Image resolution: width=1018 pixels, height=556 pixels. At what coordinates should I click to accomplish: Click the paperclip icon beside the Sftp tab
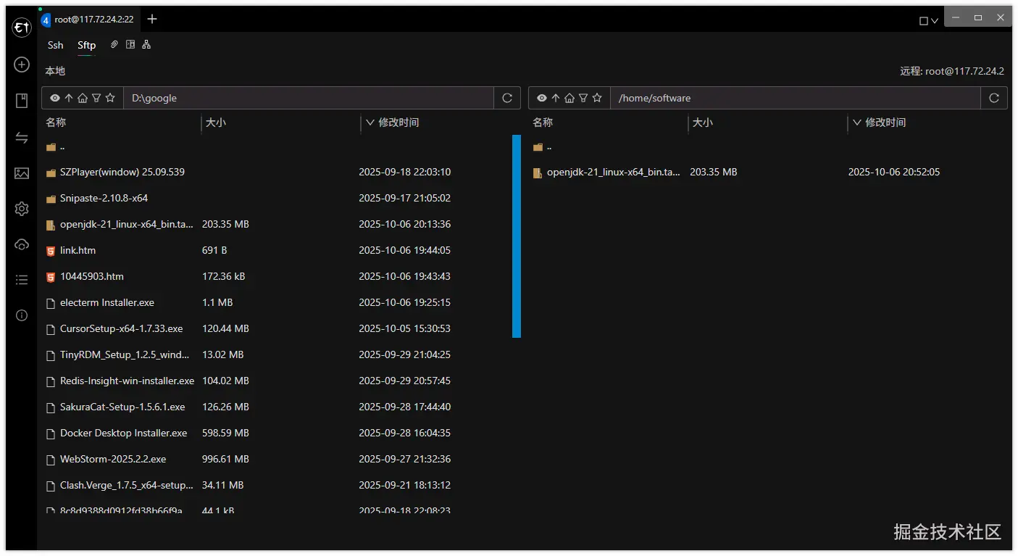[x=114, y=45]
